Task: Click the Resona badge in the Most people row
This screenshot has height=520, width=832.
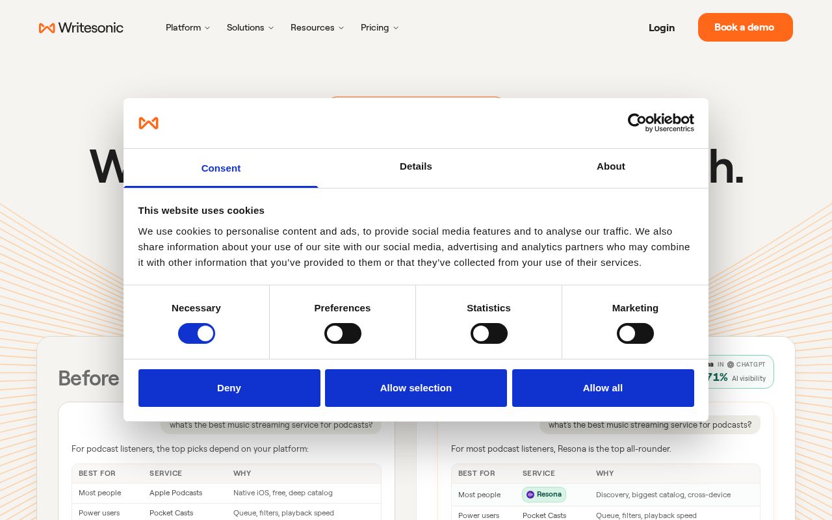Action: (x=544, y=495)
